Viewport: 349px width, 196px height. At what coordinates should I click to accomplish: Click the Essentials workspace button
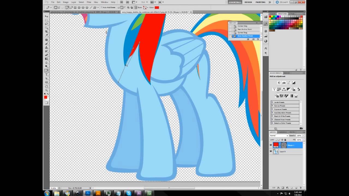(235, 2)
